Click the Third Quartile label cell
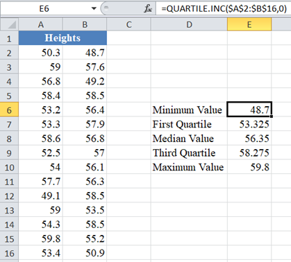The height and width of the screenshot is (262, 291). (x=189, y=153)
